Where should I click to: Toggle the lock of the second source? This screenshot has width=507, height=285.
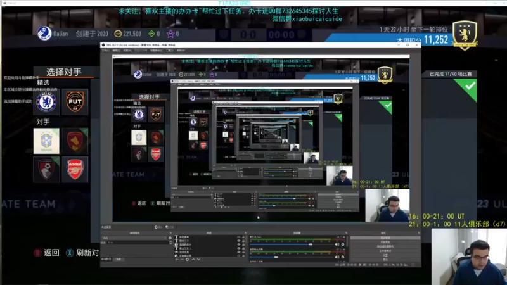coord(243,241)
